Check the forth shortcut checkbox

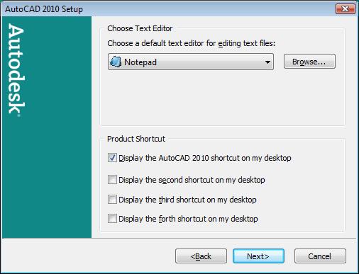pos(112,219)
